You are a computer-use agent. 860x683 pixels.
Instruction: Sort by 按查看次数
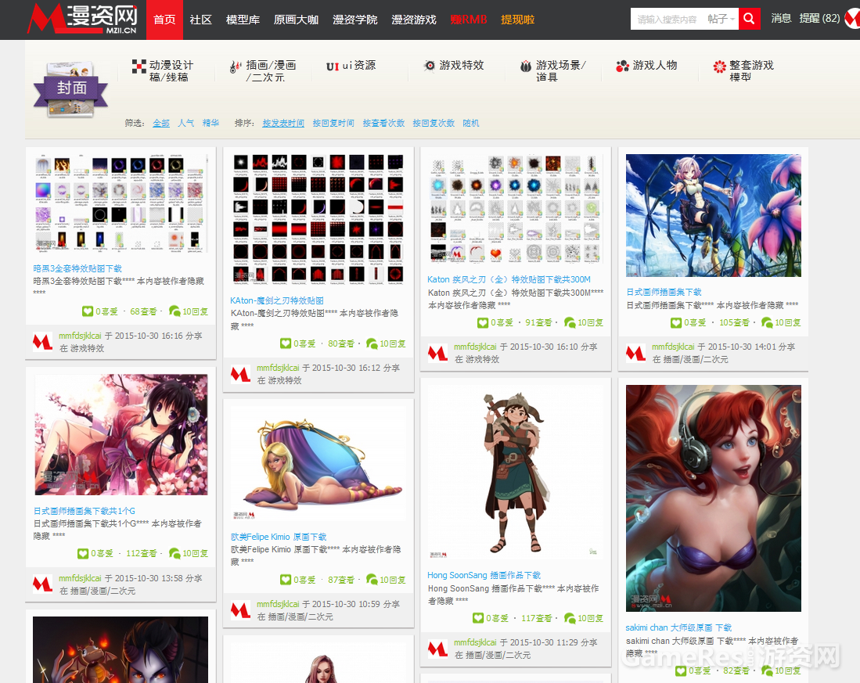(x=383, y=123)
